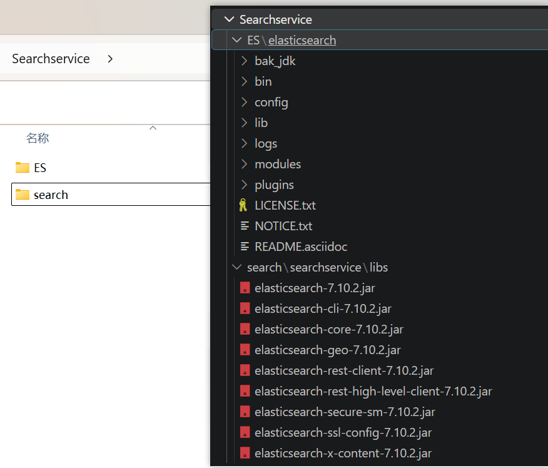
Task: Select the elasticsearch-ssl-config-7.10.2.jar file name
Action: pos(343,432)
